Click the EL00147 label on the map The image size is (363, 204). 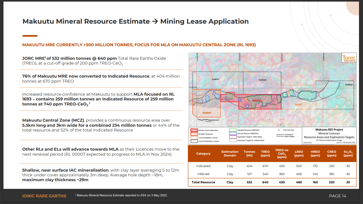[x=349, y=84]
